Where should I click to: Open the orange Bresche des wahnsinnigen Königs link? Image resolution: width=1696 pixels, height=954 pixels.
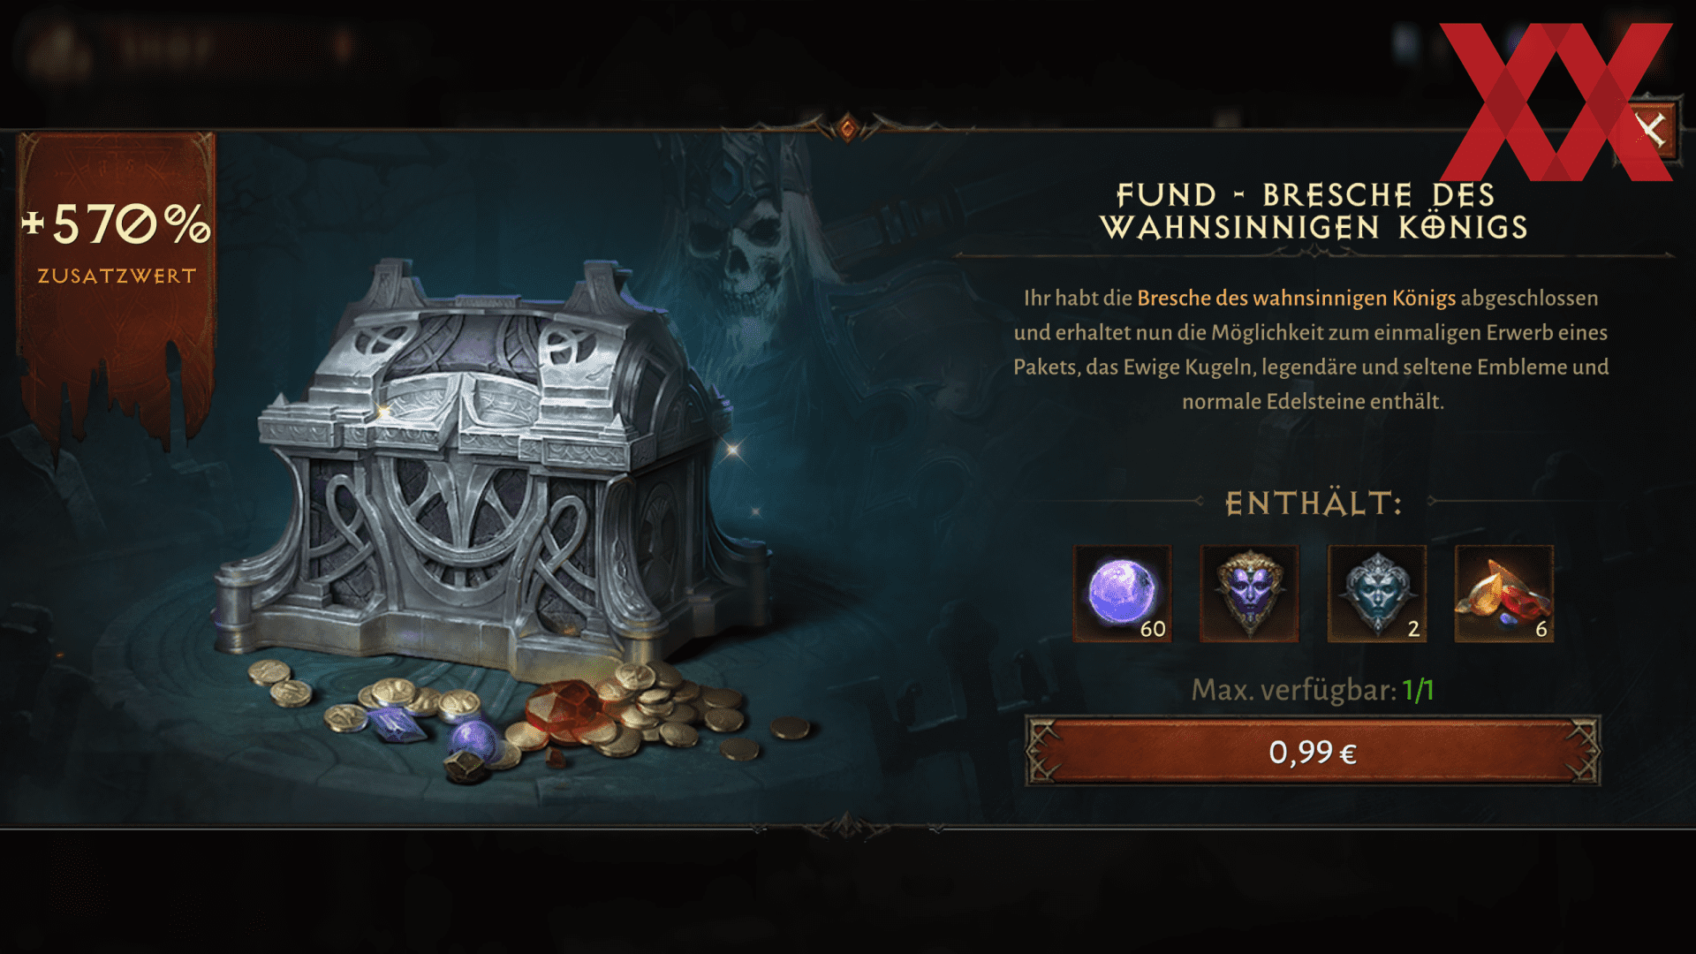click(x=1296, y=299)
